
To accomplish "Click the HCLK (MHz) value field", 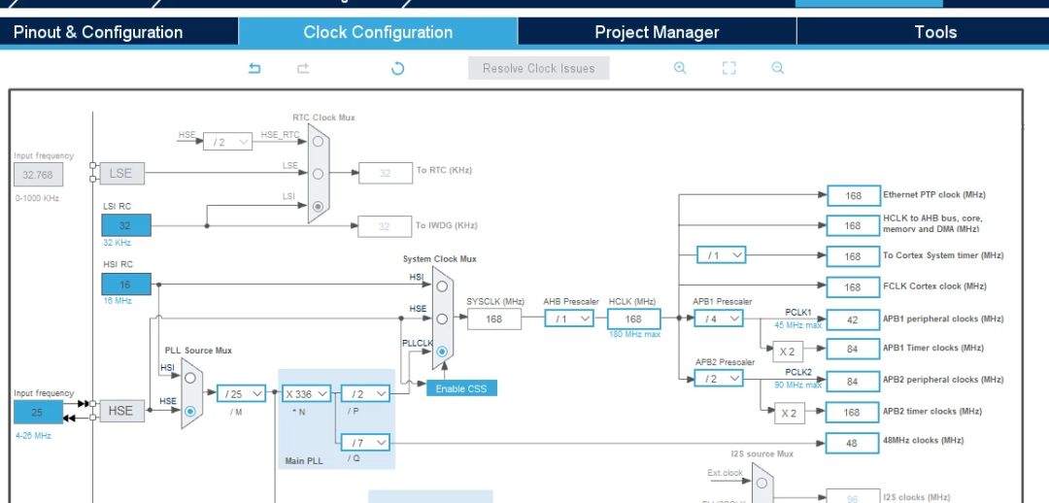I will click(x=633, y=319).
